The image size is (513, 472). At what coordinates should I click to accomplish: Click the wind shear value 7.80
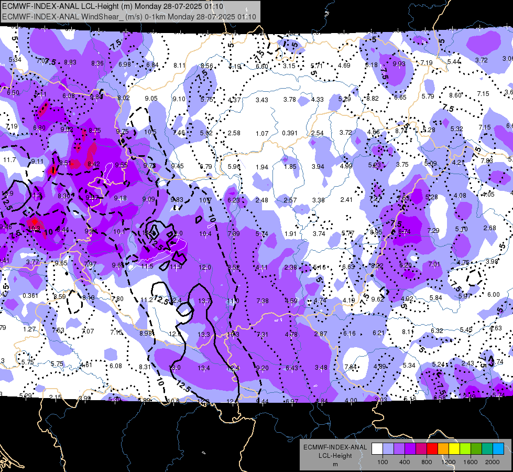pos(117,299)
